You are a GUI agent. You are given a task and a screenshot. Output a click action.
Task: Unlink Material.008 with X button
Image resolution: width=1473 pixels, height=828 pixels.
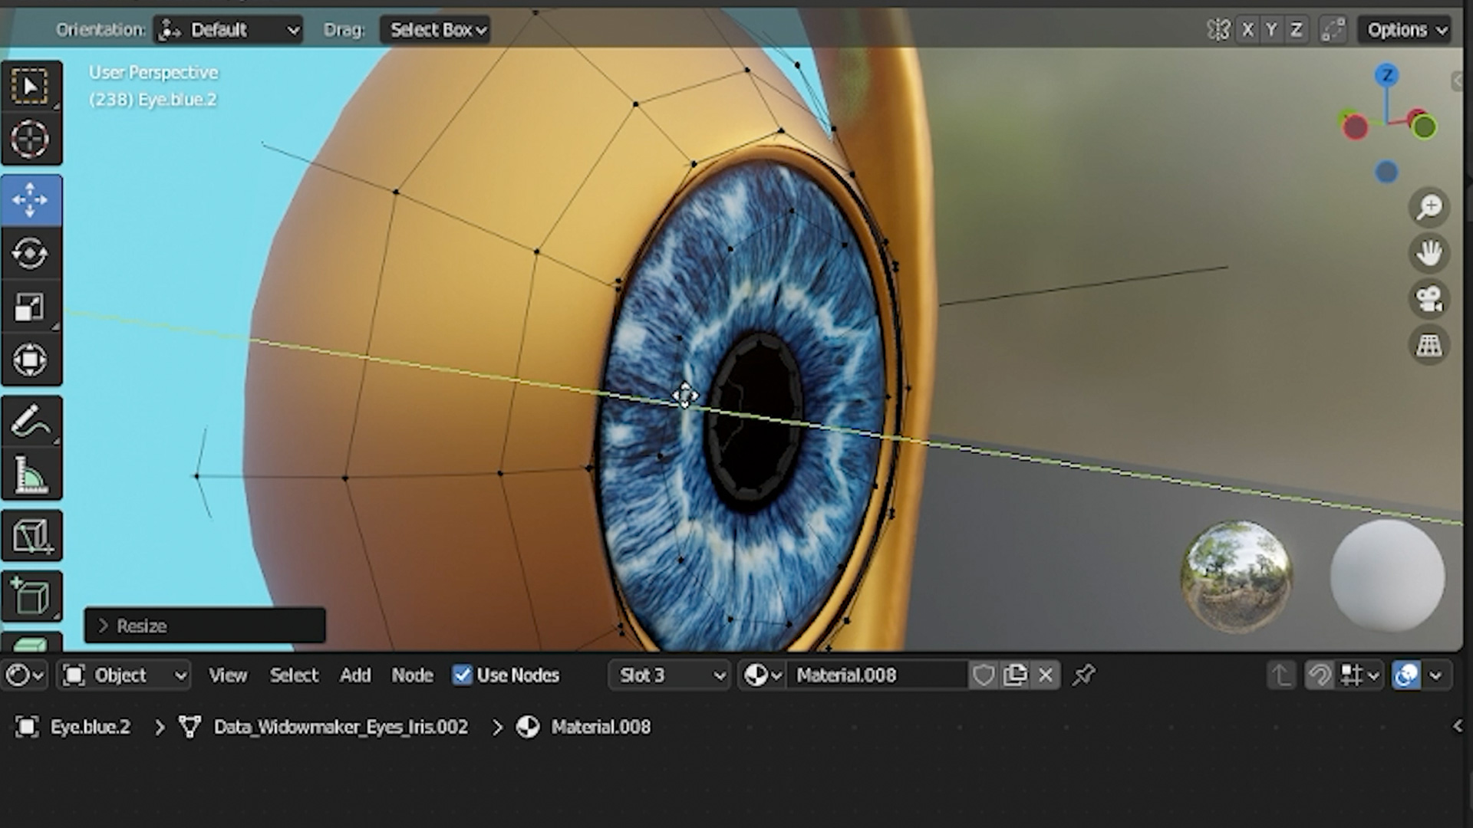pyautogui.click(x=1046, y=675)
